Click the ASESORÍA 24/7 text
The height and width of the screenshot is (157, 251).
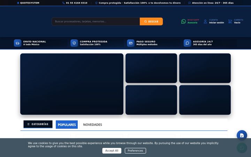pyautogui.click(x=203, y=42)
